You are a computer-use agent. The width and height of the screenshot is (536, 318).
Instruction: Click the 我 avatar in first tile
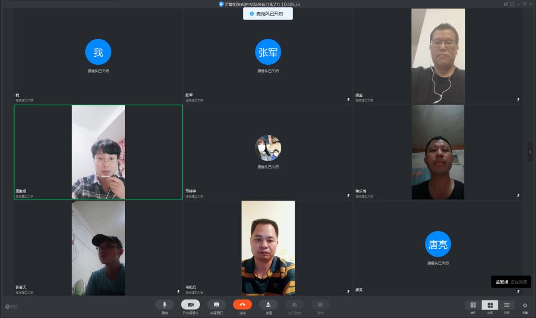98,52
